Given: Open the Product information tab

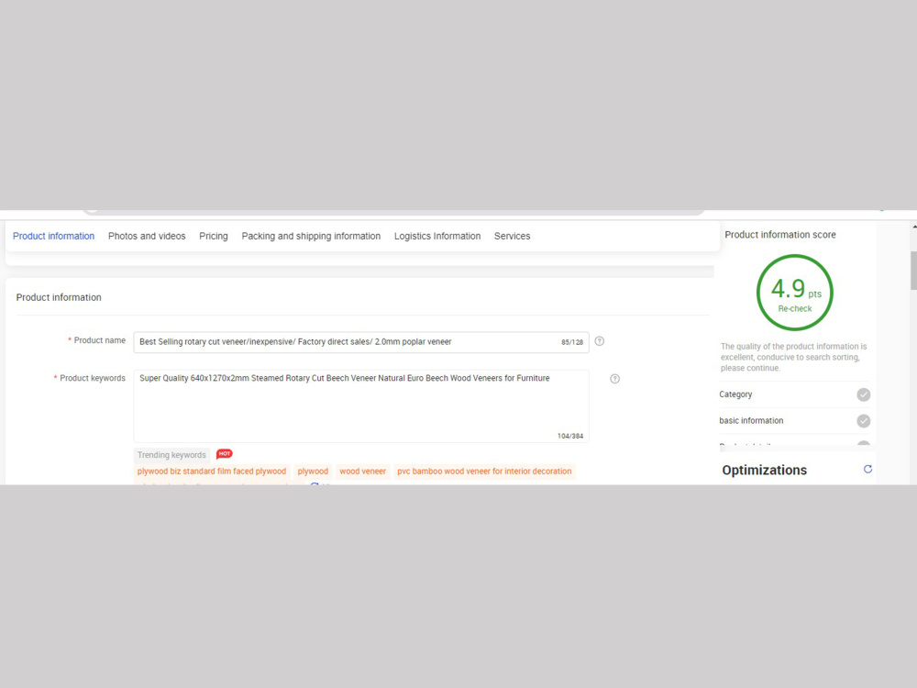Looking at the screenshot, I should pyautogui.click(x=53, y=236).
